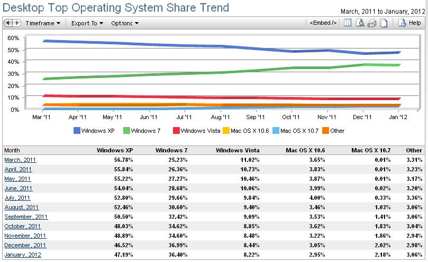Open the Timeframe dropdown
Viewport: 428px width, 262px height.
(42, 23)
